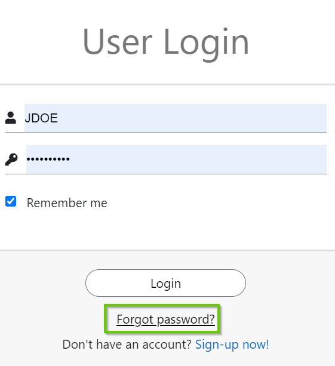Viewport: 335px width, 366px height.
Task: Untick the Remember me checkbox
Action: click(11, 201)
